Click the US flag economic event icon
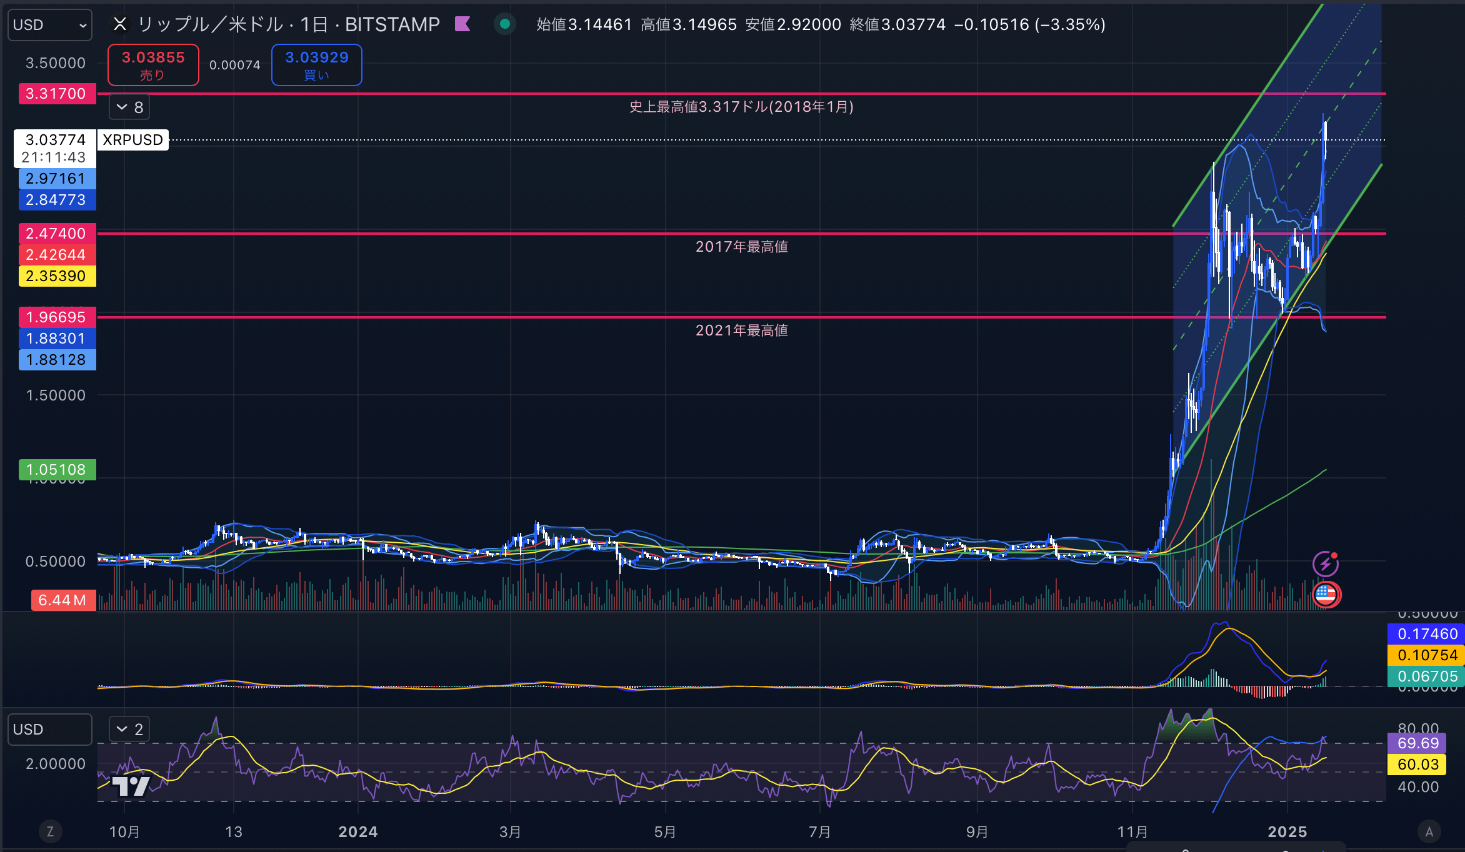The image size is (1465, 852). [x=1326, y=595]
